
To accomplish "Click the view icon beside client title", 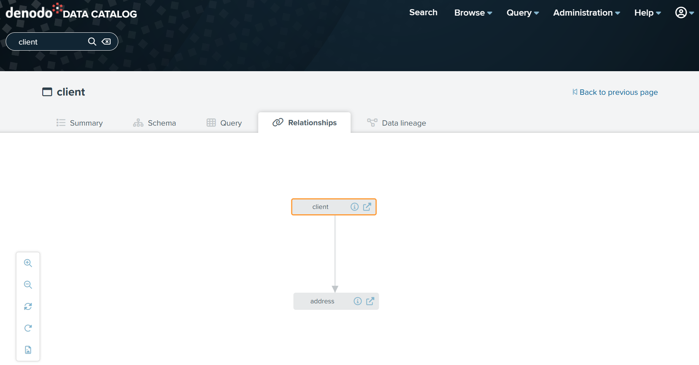I will pos(47,92).
